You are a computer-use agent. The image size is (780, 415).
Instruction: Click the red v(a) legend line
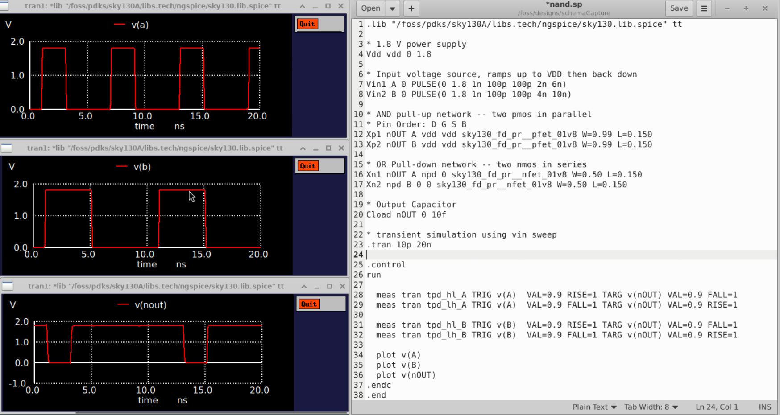(x=120, y=25)
